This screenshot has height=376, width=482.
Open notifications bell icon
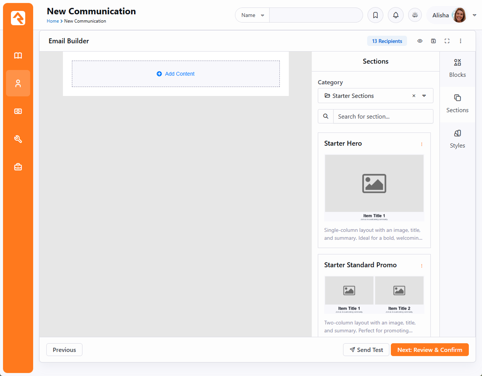pyautogui.click(x=396, y=15)
